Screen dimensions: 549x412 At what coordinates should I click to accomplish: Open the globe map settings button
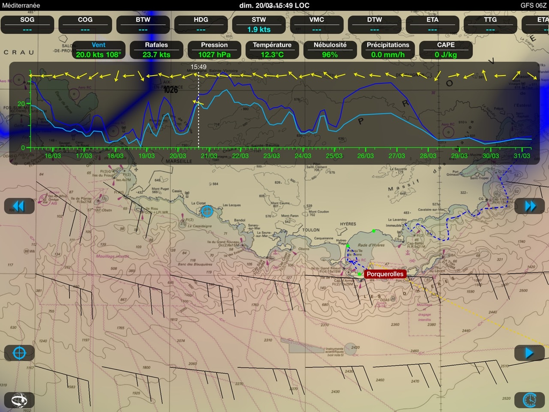pyautogui.click(x=19, y=400)
